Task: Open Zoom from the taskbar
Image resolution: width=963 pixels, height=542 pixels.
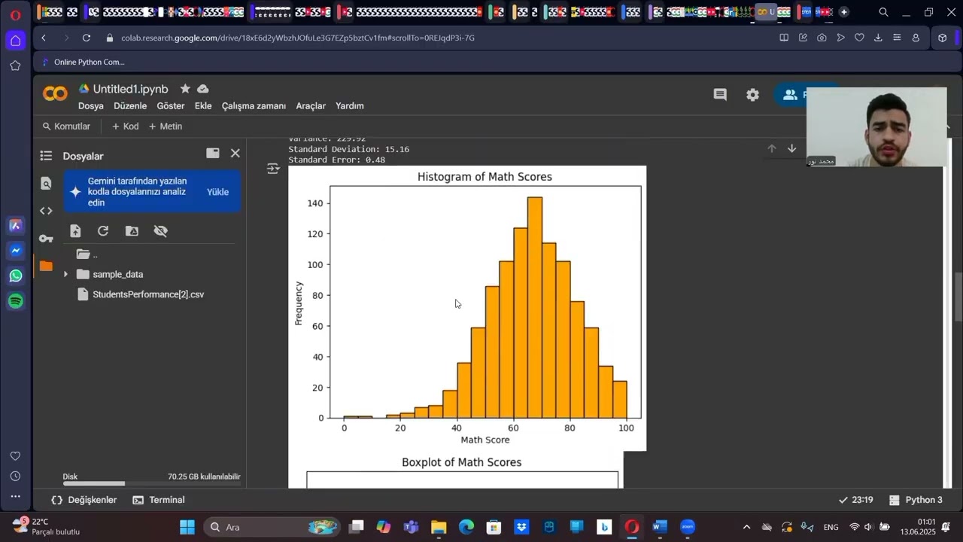Action: point(688,527)
